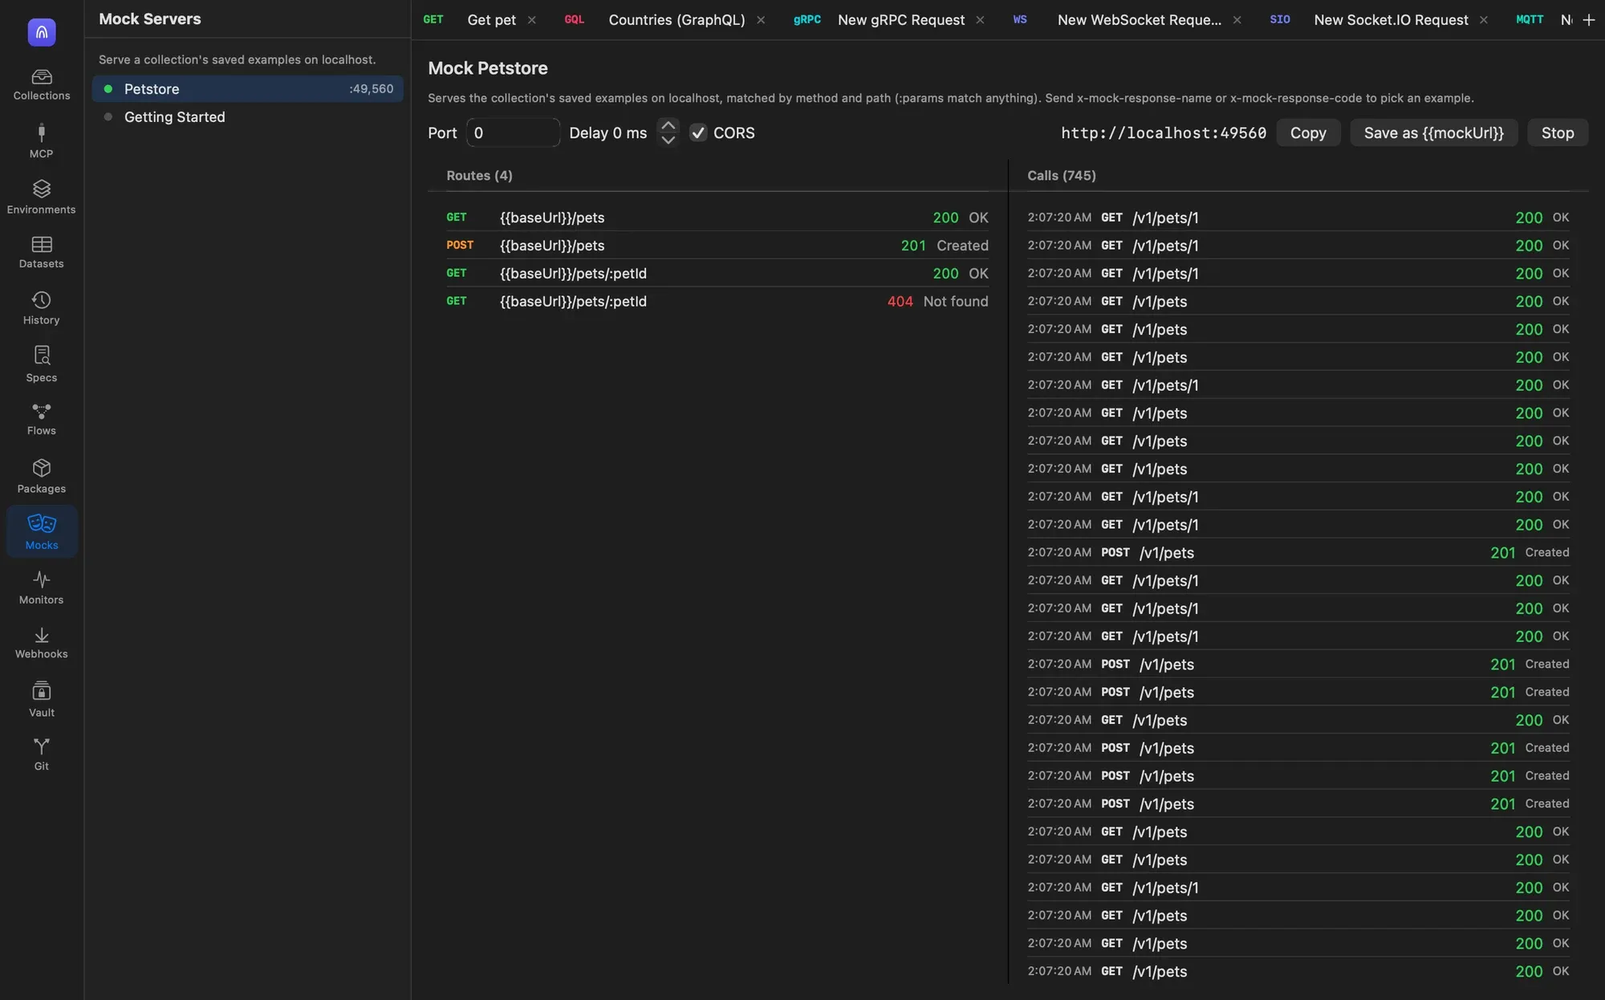Open the Specs sidebar panel
Screen dimensions: 1605x1000
(x=42, y=364)
